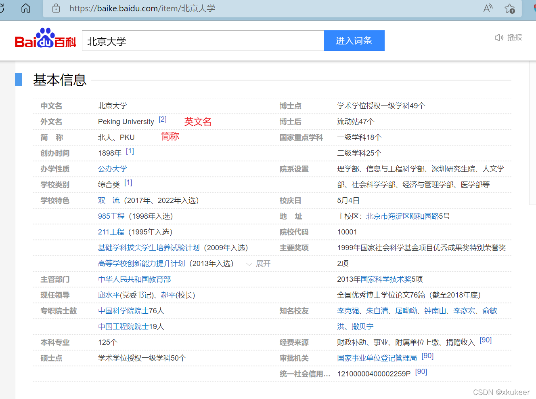Open the 钟南山 alumni link
Viewport: 536px width, 399px height.
(x=435, y=311)
